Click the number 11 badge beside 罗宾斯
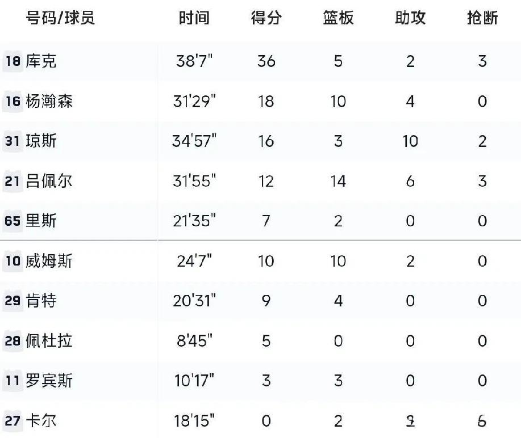The height and width of the screenshot is (438, 521). pos(12,381)
